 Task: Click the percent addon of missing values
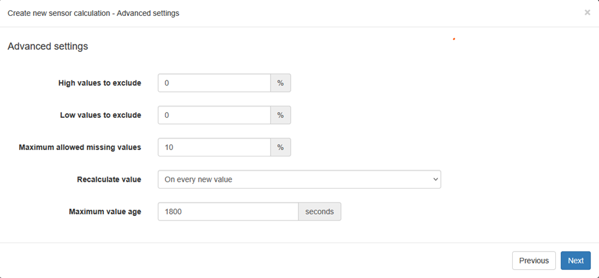280,148
